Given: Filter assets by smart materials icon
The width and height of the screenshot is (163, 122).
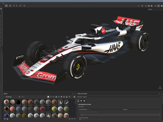Looking at the screenshot, I should coord(51,97).
